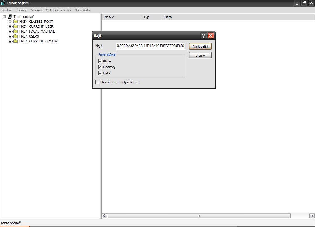
Task: Select the Tento počítač root label
Action: coord(24,17)
